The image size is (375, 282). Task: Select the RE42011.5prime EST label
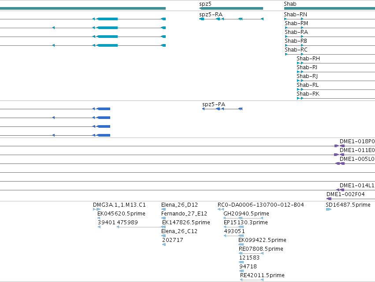coord(262,275)
